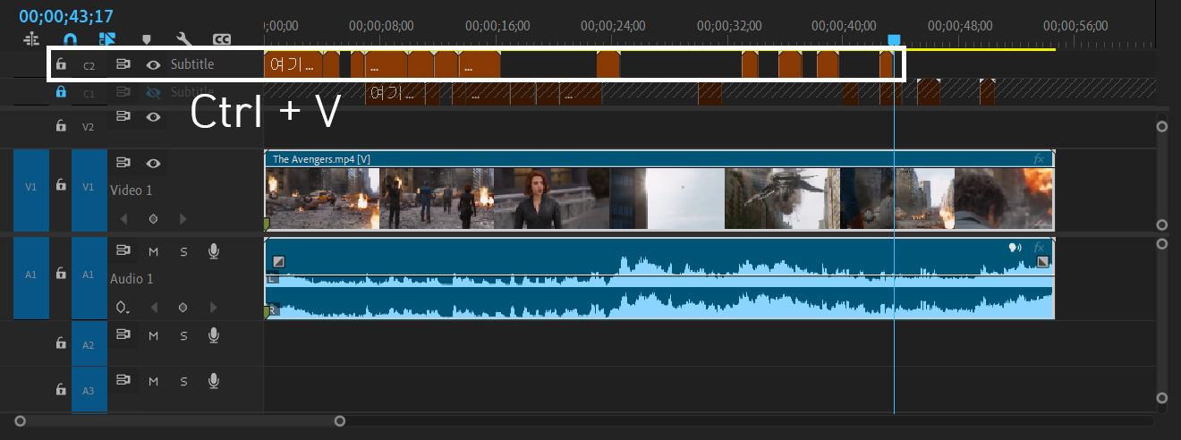Viewport: 1181px width, 440px height.
Task: Solo the A3 track
Action: click(x=183, y=381)
